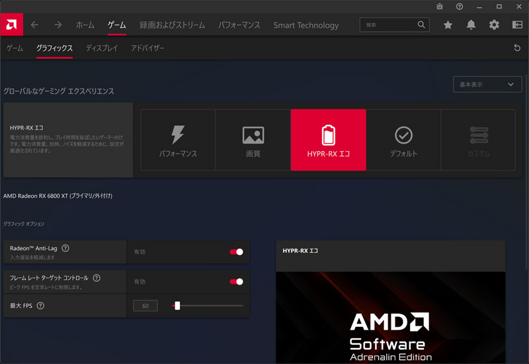This screenshot has width=529, height=364.
Task: Go back with the left arrow
Action: click(34, 24)
